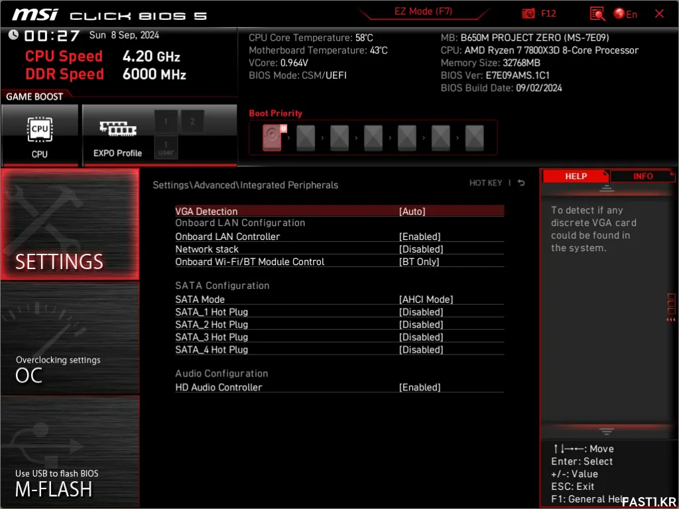Change the SATA_2 Hot Plug [Disabled] value

pos(421,324)
